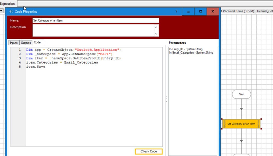Close the Code Properties dialog
Viewport: 273px width, 156px height.
(213, 11)
